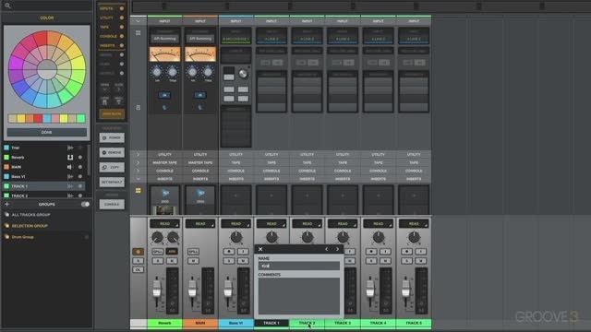Toggle the GROUPS enable switch
This screenshot has height=332, width=591.
(x=85, y=204)
